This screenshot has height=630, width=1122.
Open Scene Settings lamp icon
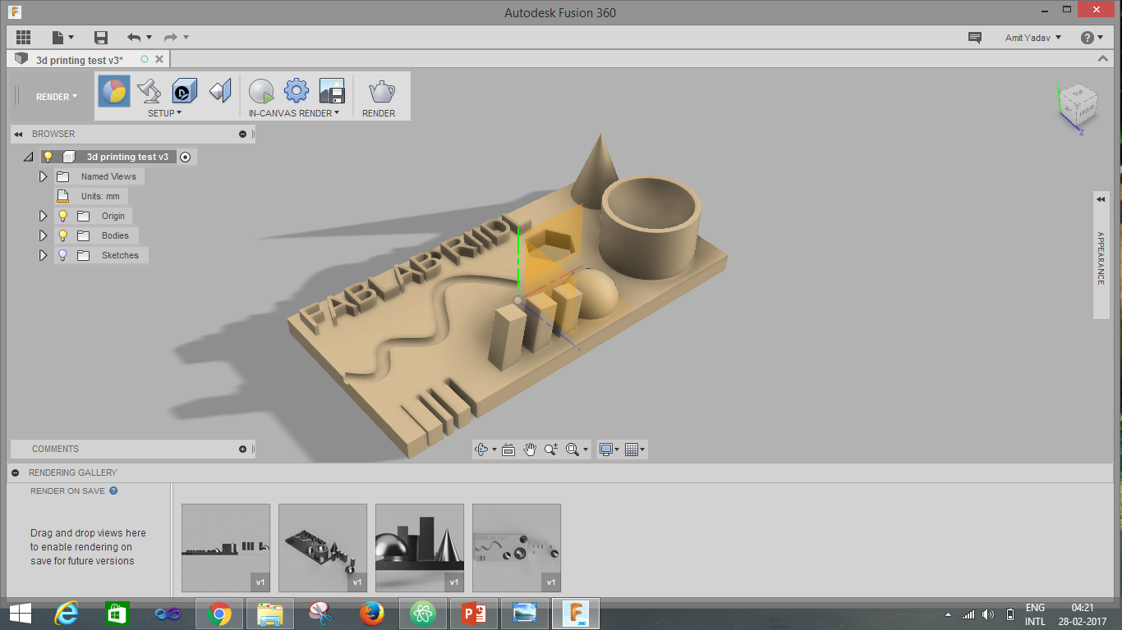pyautogui.click(x=149, y=90)
